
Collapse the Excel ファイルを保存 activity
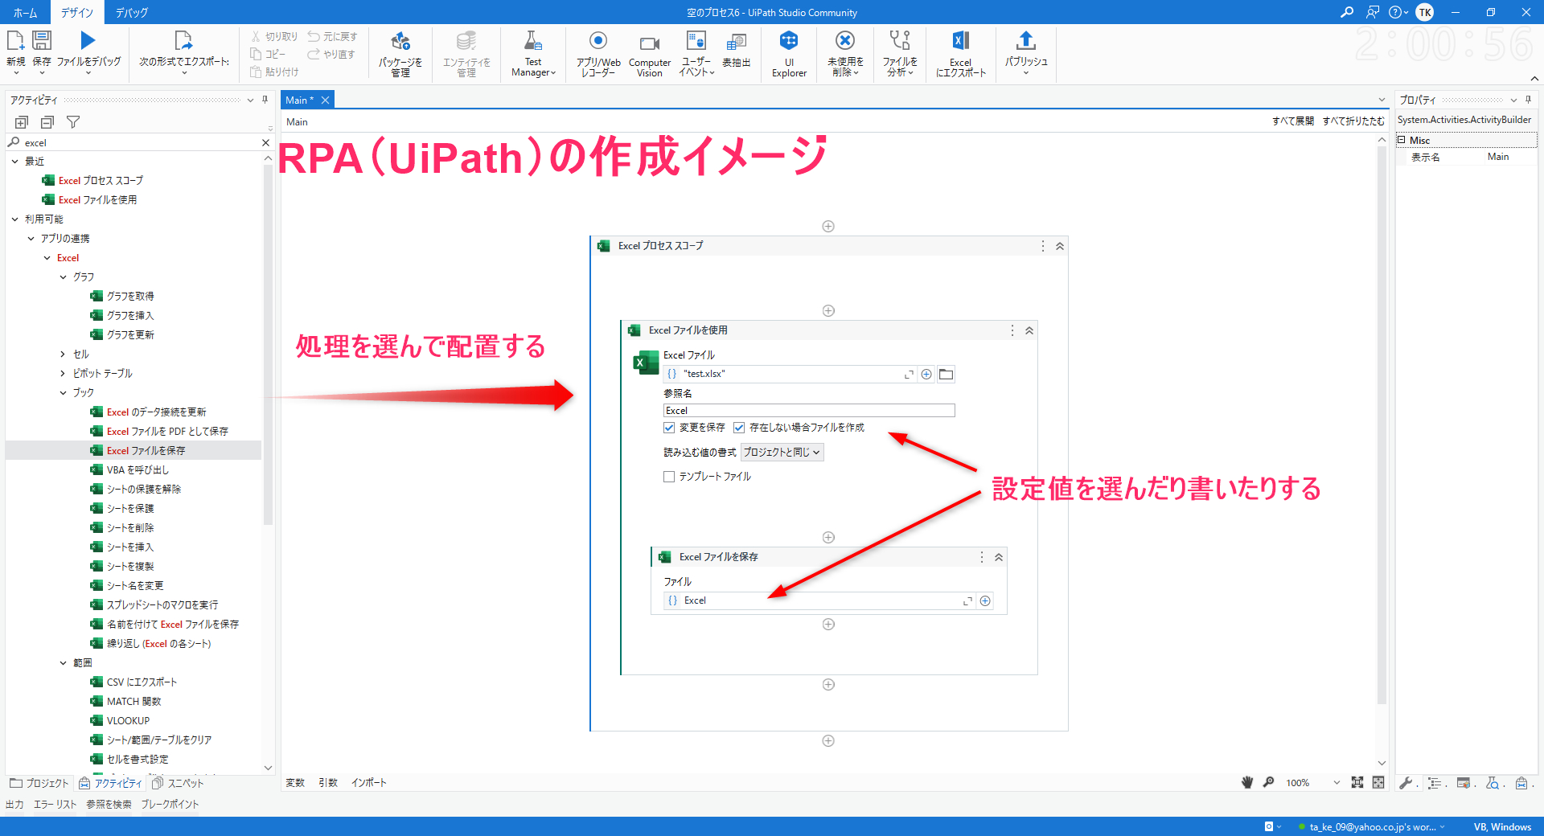(999, 557)
